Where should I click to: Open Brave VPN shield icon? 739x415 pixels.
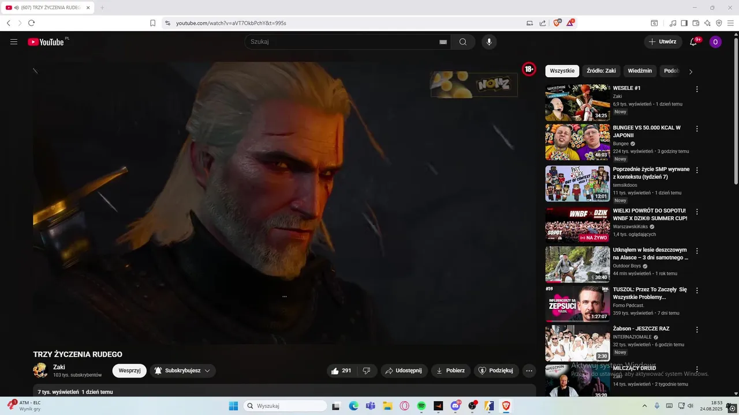click(x=719, y=23)
